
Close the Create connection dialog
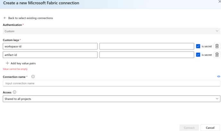coord(220,1)
